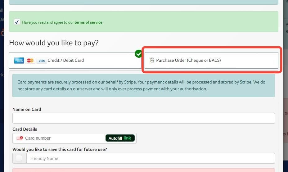Image resolution: width=288 pixels, height=172 pixels.
Task: Click the American Express card logo
Action: point(19,61)
